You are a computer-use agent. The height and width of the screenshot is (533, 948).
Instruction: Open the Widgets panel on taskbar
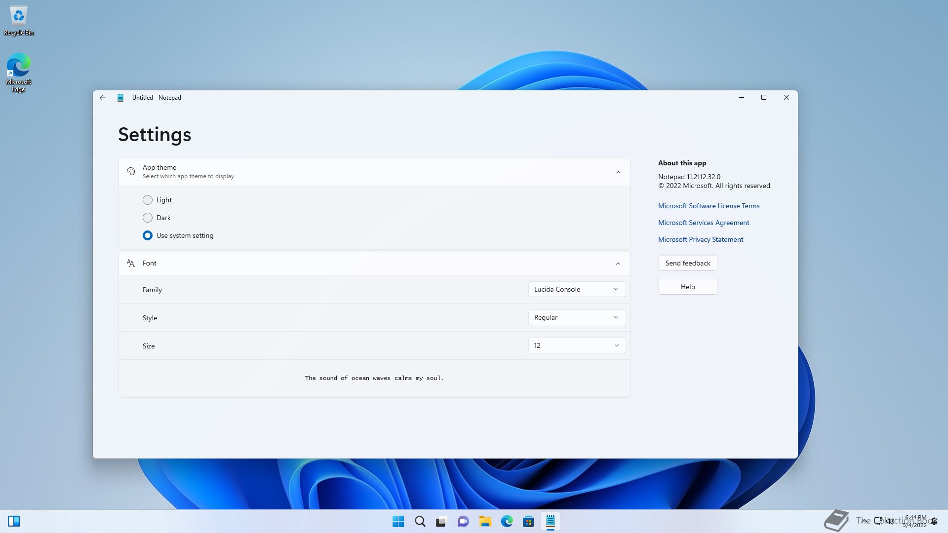click(x=14, y=521)
